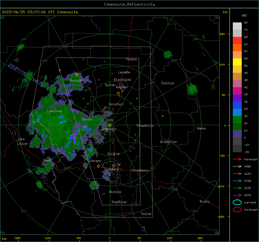This screenshot has height=242, width=259.
Task: Click the cyan current ellipse legend icon
Action: (x=237, y=202)
